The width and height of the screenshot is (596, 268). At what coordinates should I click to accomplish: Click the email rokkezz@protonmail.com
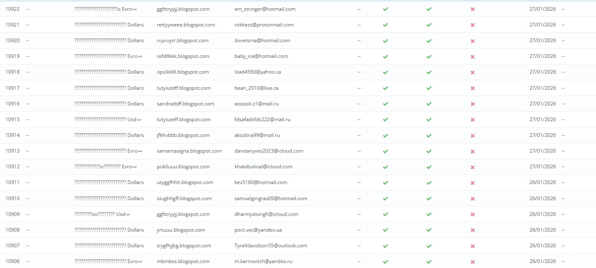point(264,25)
